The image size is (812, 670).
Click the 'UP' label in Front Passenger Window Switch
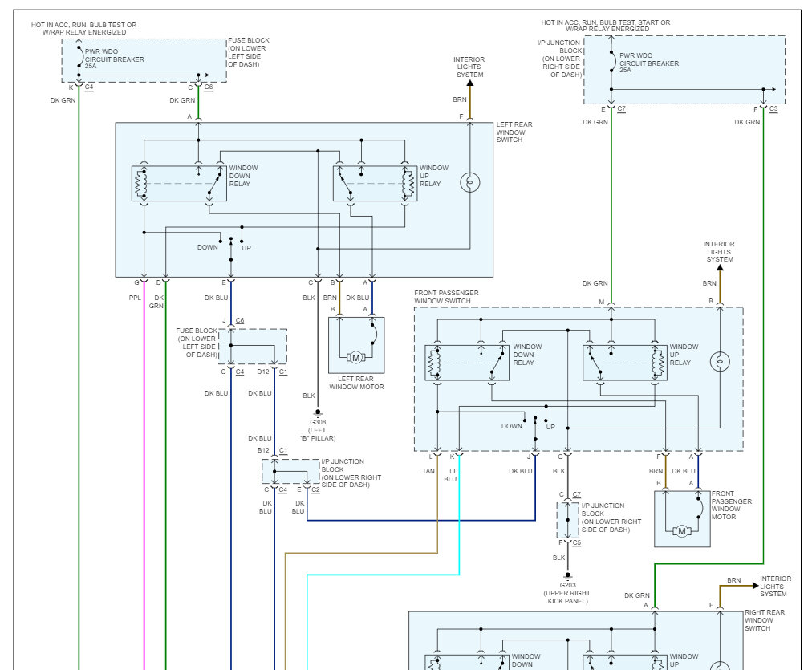550,427
